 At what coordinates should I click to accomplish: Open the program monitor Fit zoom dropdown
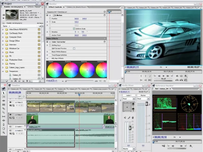(164, 67)
